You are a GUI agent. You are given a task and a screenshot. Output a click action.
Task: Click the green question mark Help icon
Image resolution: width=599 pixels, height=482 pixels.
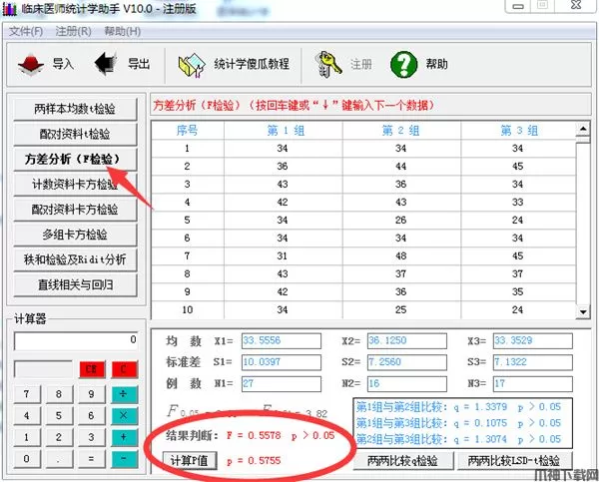[403, 64]
